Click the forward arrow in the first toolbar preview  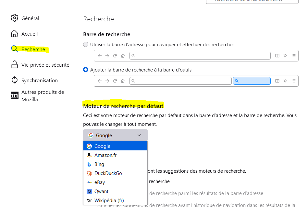pyautogui.click(x=107, y=56)
